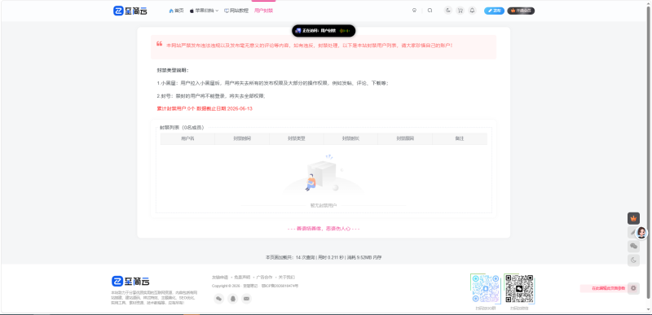Click the 皖ICP备 record number link
Image resolution: width=652 pixels, height=315 pixels.
[280, 286]
